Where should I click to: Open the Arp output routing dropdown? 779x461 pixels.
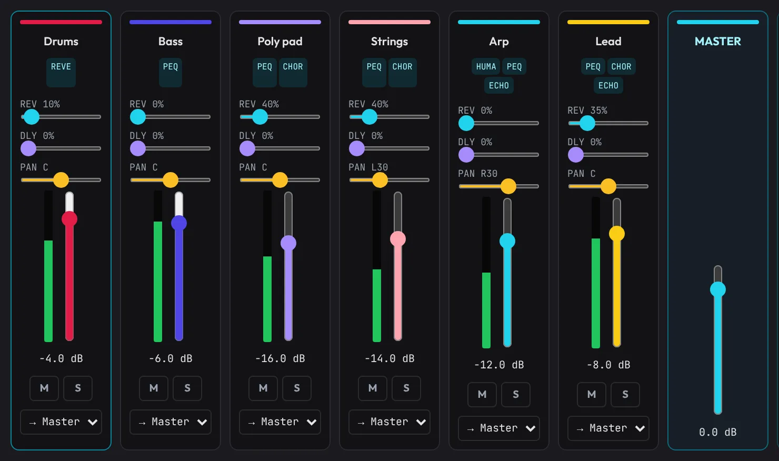pos(499,428)
